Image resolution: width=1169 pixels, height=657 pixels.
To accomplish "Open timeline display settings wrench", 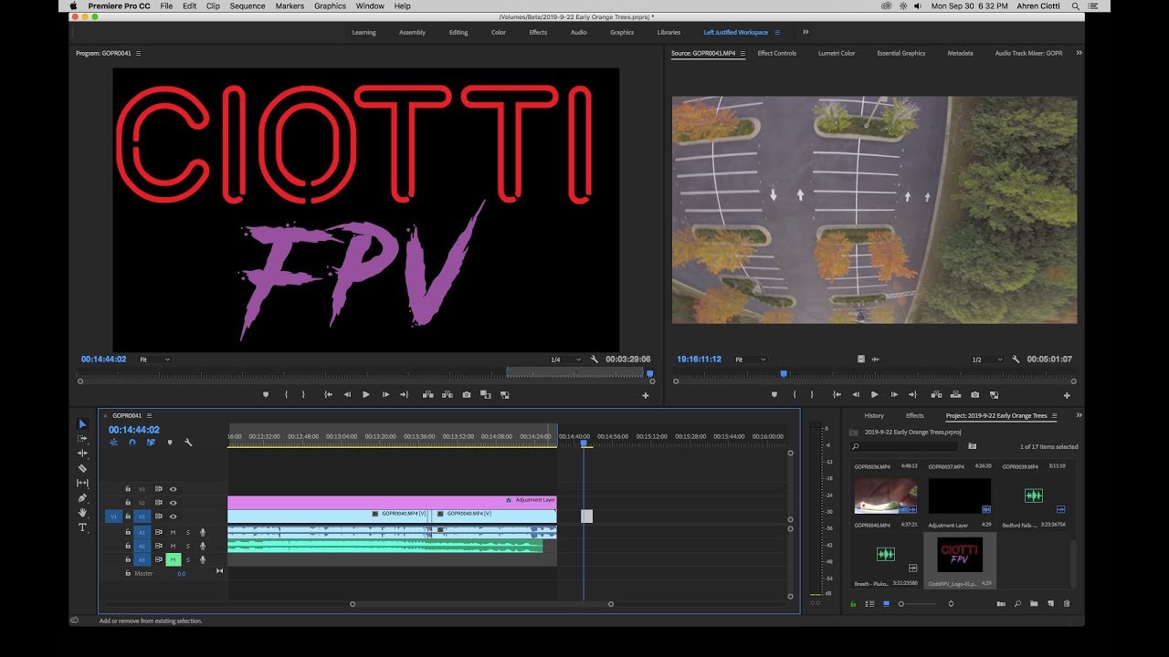I will [188, 443].
